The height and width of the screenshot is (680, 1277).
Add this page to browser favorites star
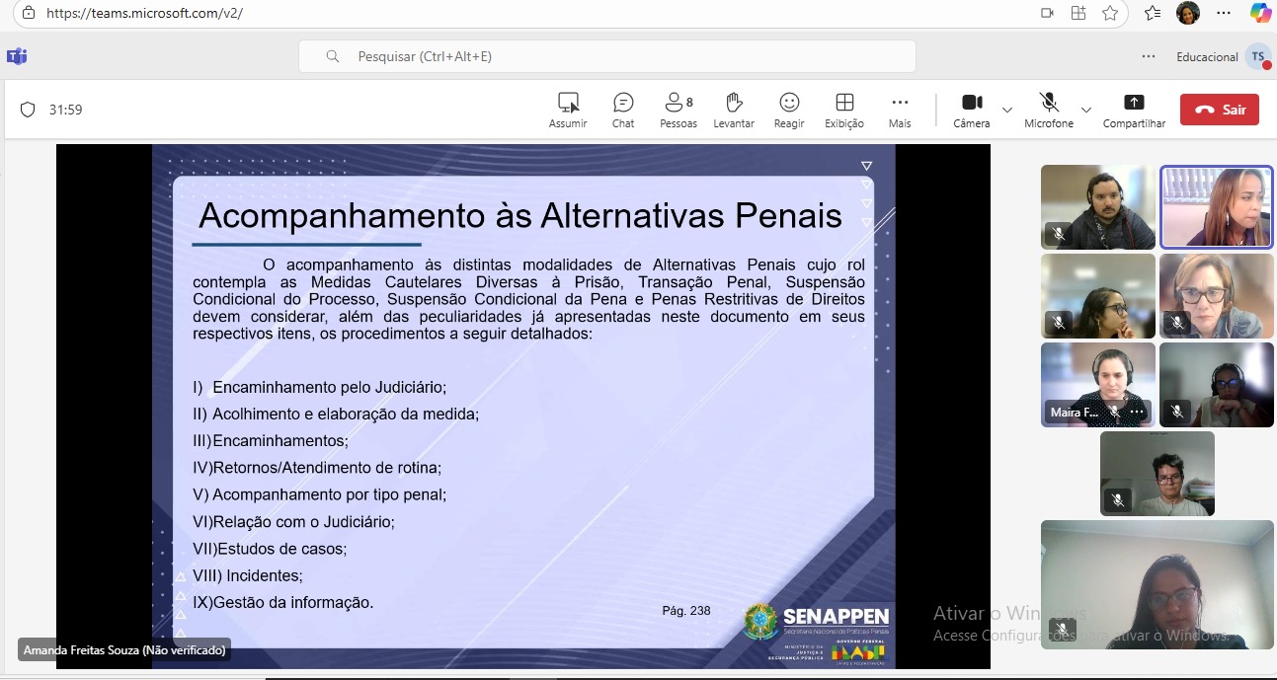(x=1110, y=13)
